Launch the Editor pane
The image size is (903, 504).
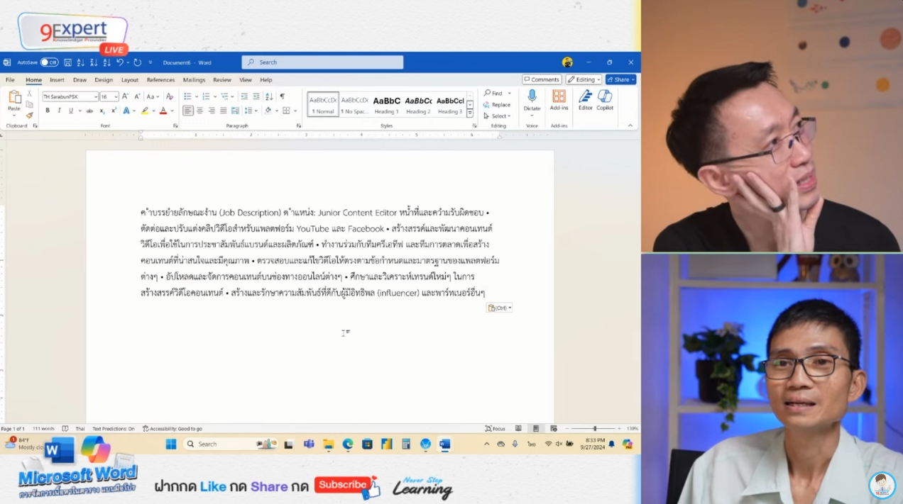(585, 103)
